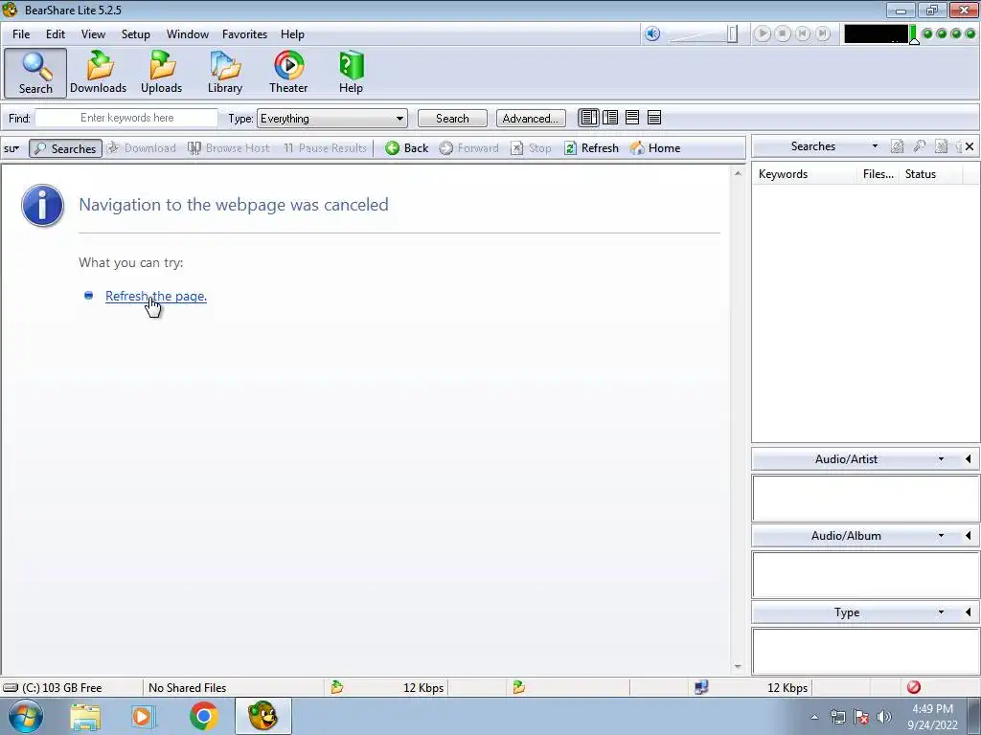
Task: Open the Library view
Action: pos(225,73)
